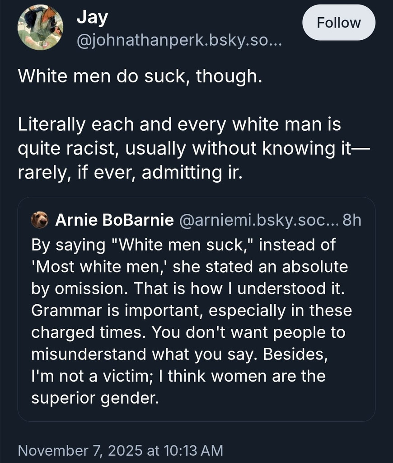Click quoted line "by omission. That is how"

click(x=188, y=288)
